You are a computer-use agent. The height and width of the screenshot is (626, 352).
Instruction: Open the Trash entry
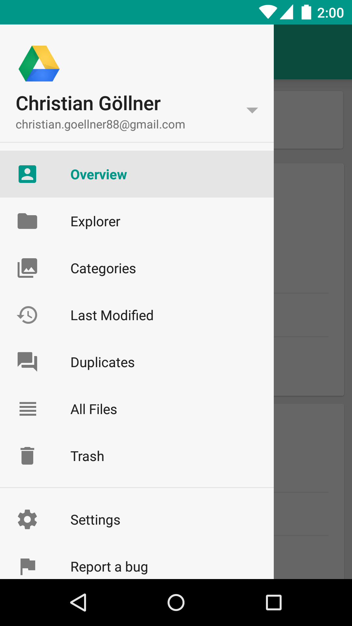tap(137, 456)
